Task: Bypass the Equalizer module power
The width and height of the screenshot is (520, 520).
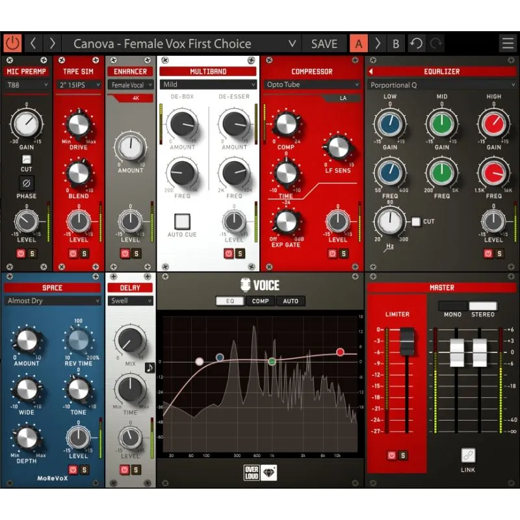Action: point(488,253)
